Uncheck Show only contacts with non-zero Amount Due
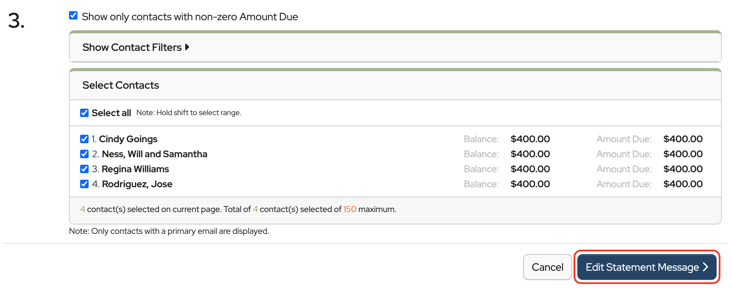 click(x=73, y=16)
